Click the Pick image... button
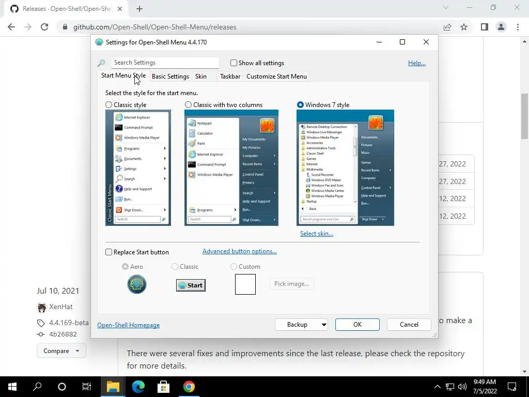This screenshot has height=397, width=529. [291, 284]
